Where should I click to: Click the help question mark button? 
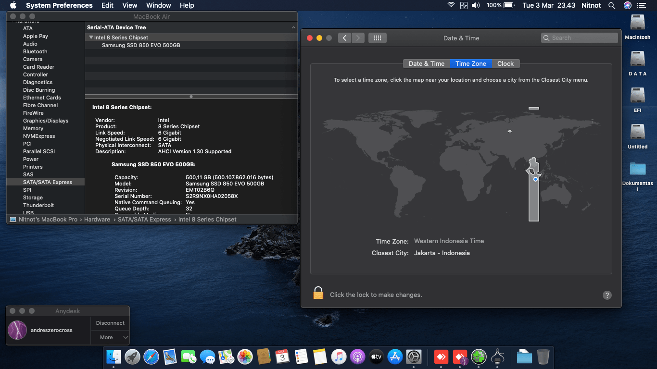click(607, 295)
